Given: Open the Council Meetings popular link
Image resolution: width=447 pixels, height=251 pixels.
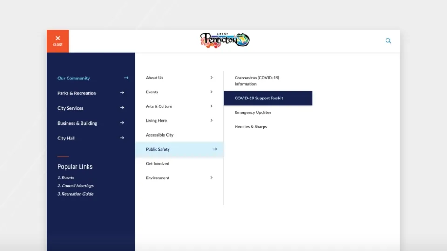Looking at the screenshot, I should click(75, 186).
